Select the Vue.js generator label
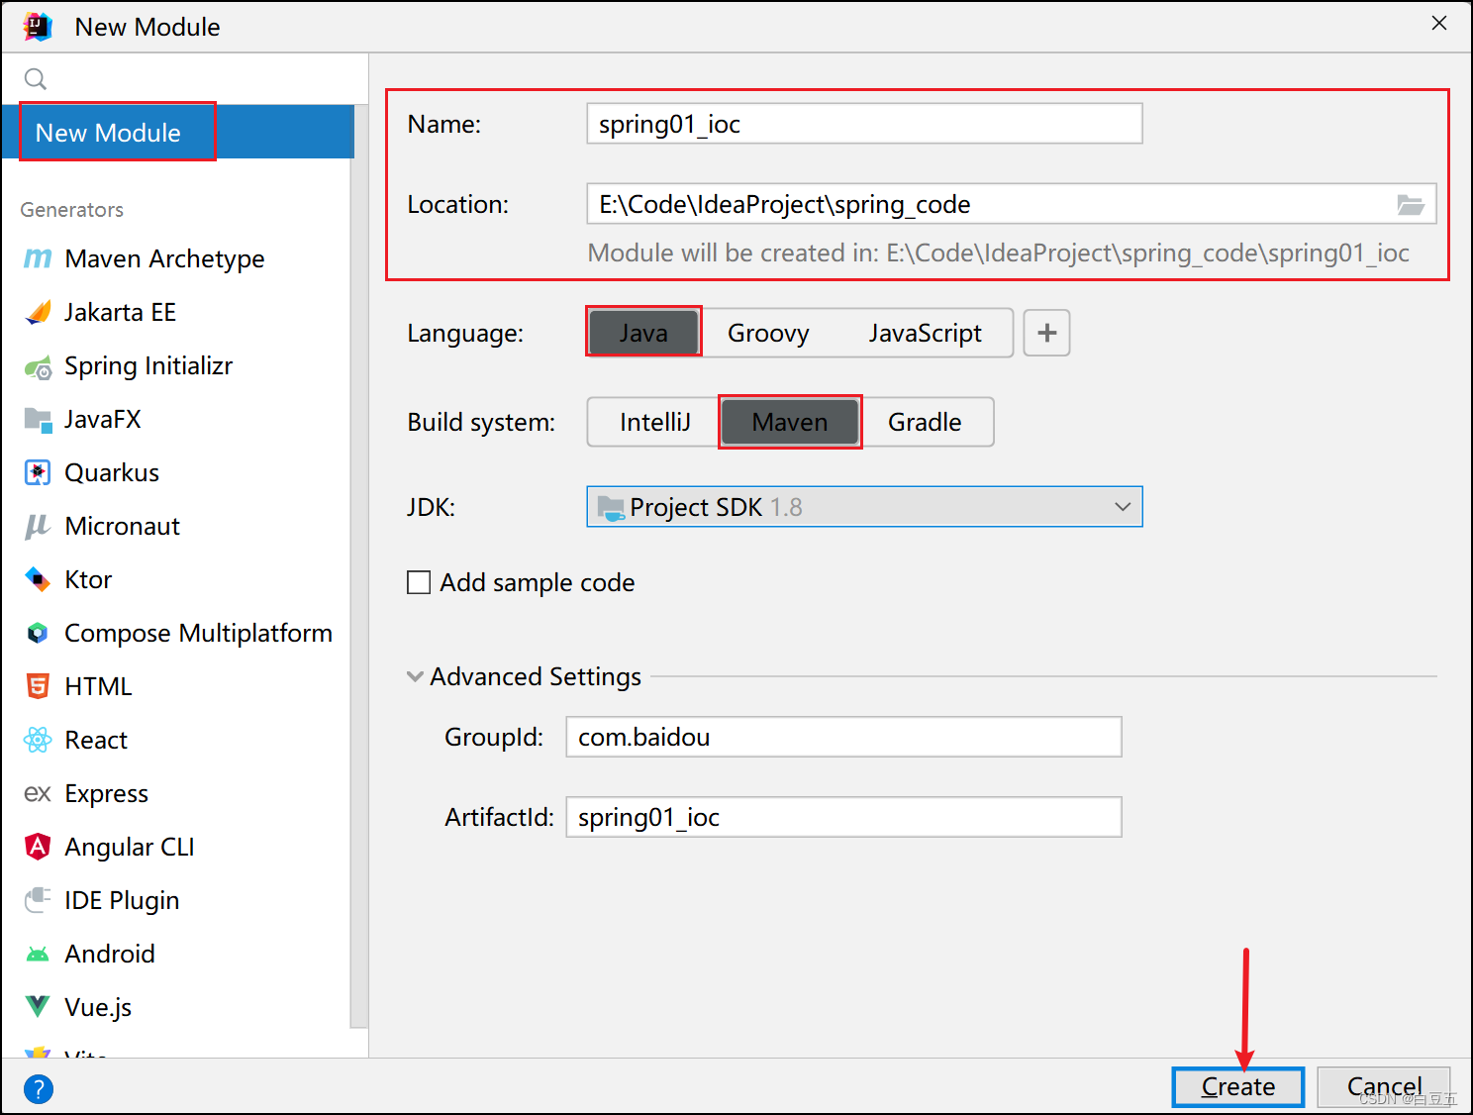1473x1115 pixels. (x=98, y=1008)
